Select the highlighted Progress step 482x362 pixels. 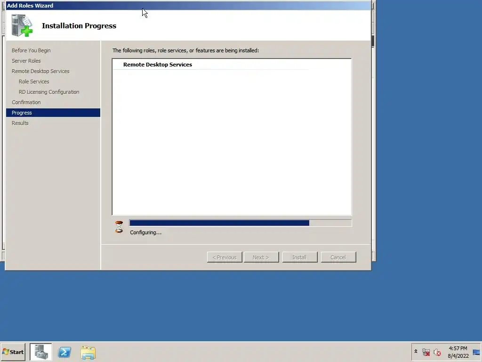point(53,113)
